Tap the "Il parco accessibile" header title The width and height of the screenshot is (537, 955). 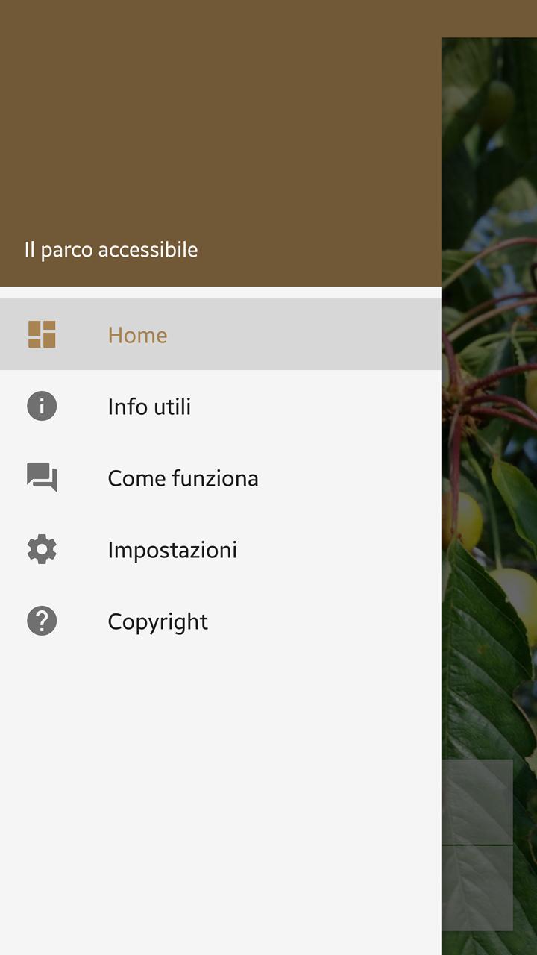pyautogui.click(x=111, y=250)
